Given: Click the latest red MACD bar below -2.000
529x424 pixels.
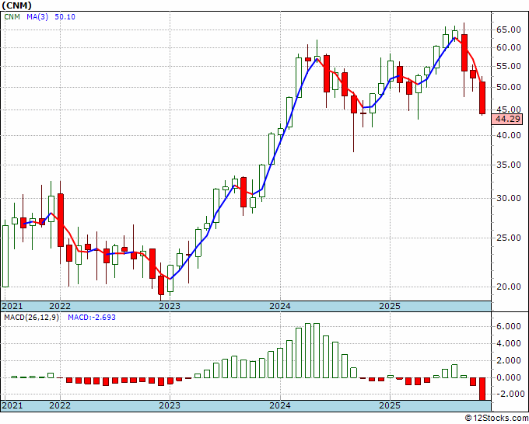Looking at the screenshot, I should pos(482,389).
